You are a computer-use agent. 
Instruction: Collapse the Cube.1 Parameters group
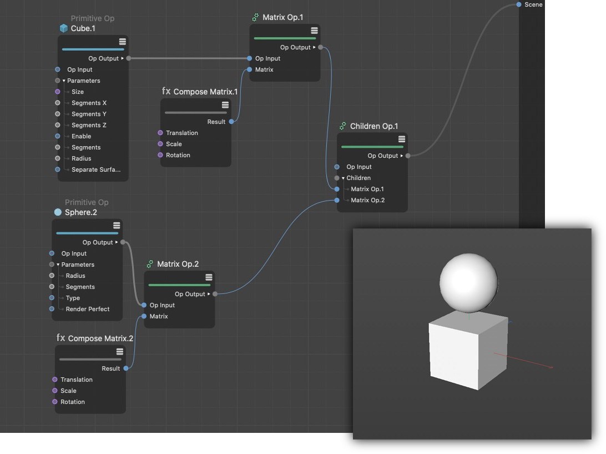64,81
